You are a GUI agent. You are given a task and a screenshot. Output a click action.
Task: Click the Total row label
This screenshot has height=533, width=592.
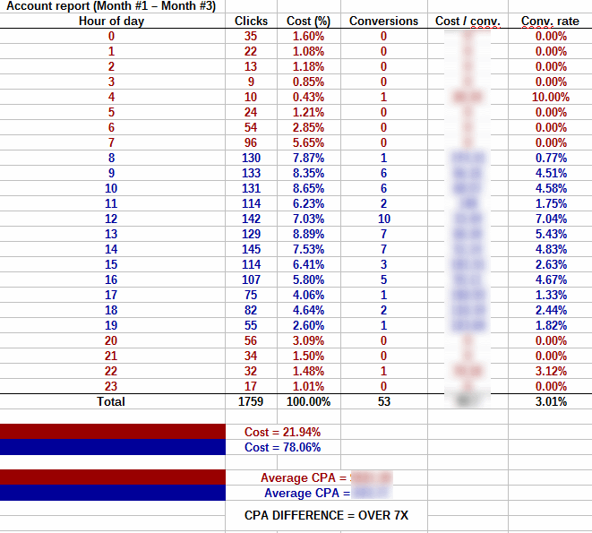[111, 402]
